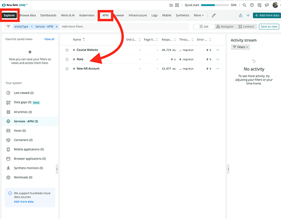Viewport: 281px width, 219px height.
Task: Open the chart builder icon in header
Action: (x=171, y=5)
